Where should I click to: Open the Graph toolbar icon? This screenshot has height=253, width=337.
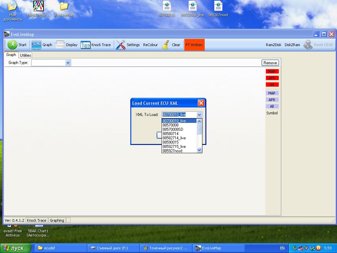pos(36,45)
